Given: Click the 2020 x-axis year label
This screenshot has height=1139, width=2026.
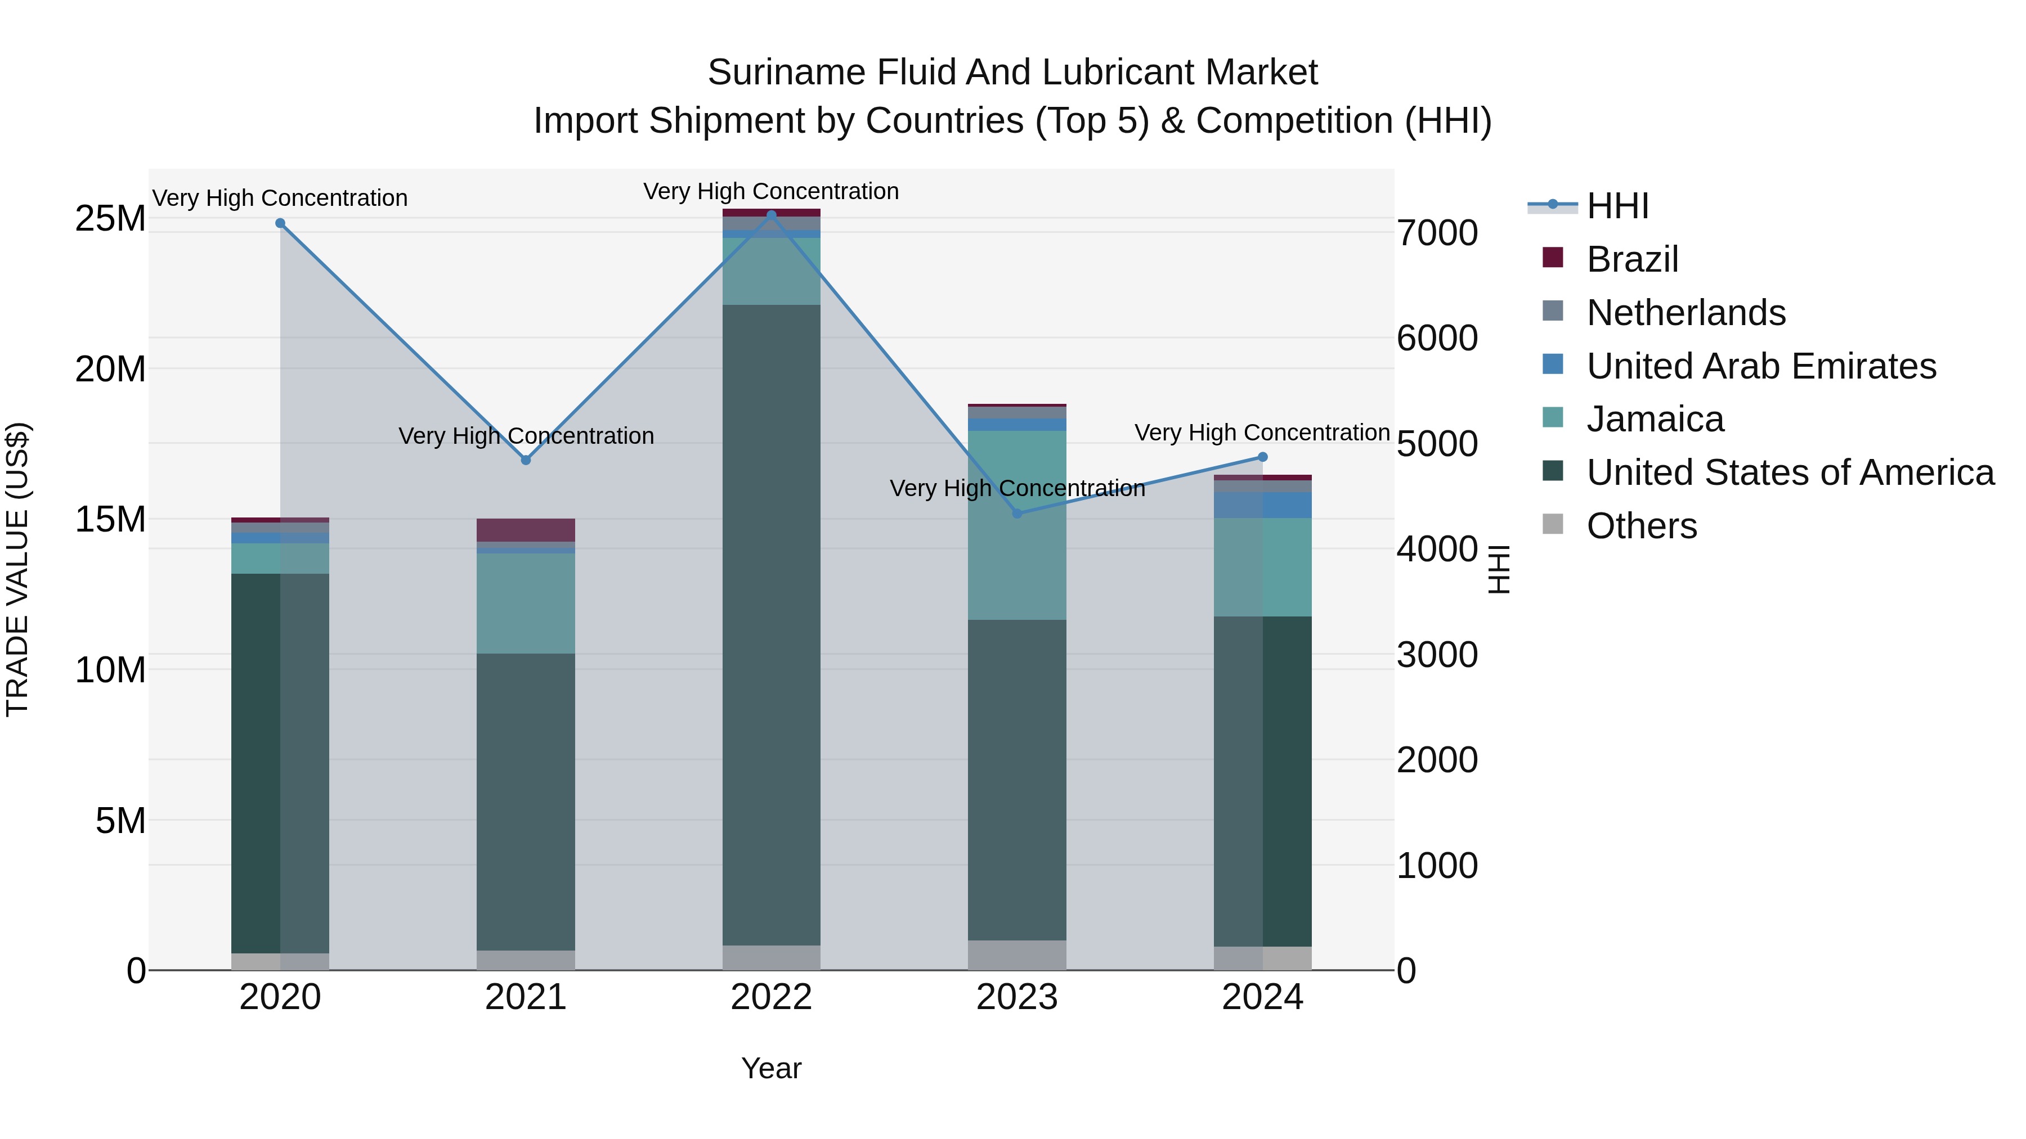Looking at the screenshot, I should (280, 997).
